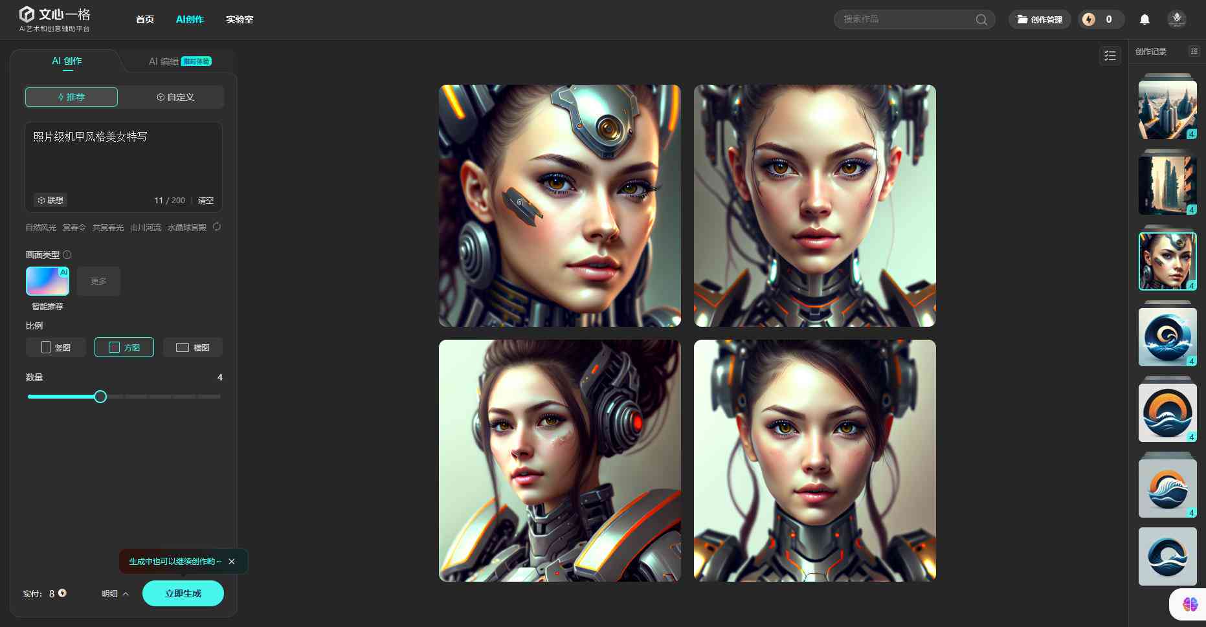The image size is (1206, 627).
Task: Close the 生成中也可以继续创作哟 tooltip
Action: [x=232, y=562]
